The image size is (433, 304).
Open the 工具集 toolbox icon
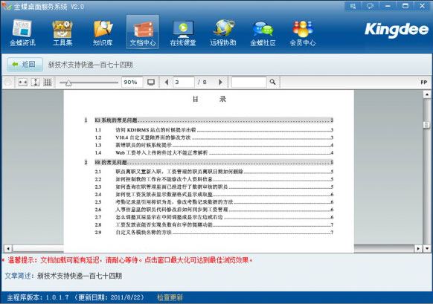coord(62,33)
